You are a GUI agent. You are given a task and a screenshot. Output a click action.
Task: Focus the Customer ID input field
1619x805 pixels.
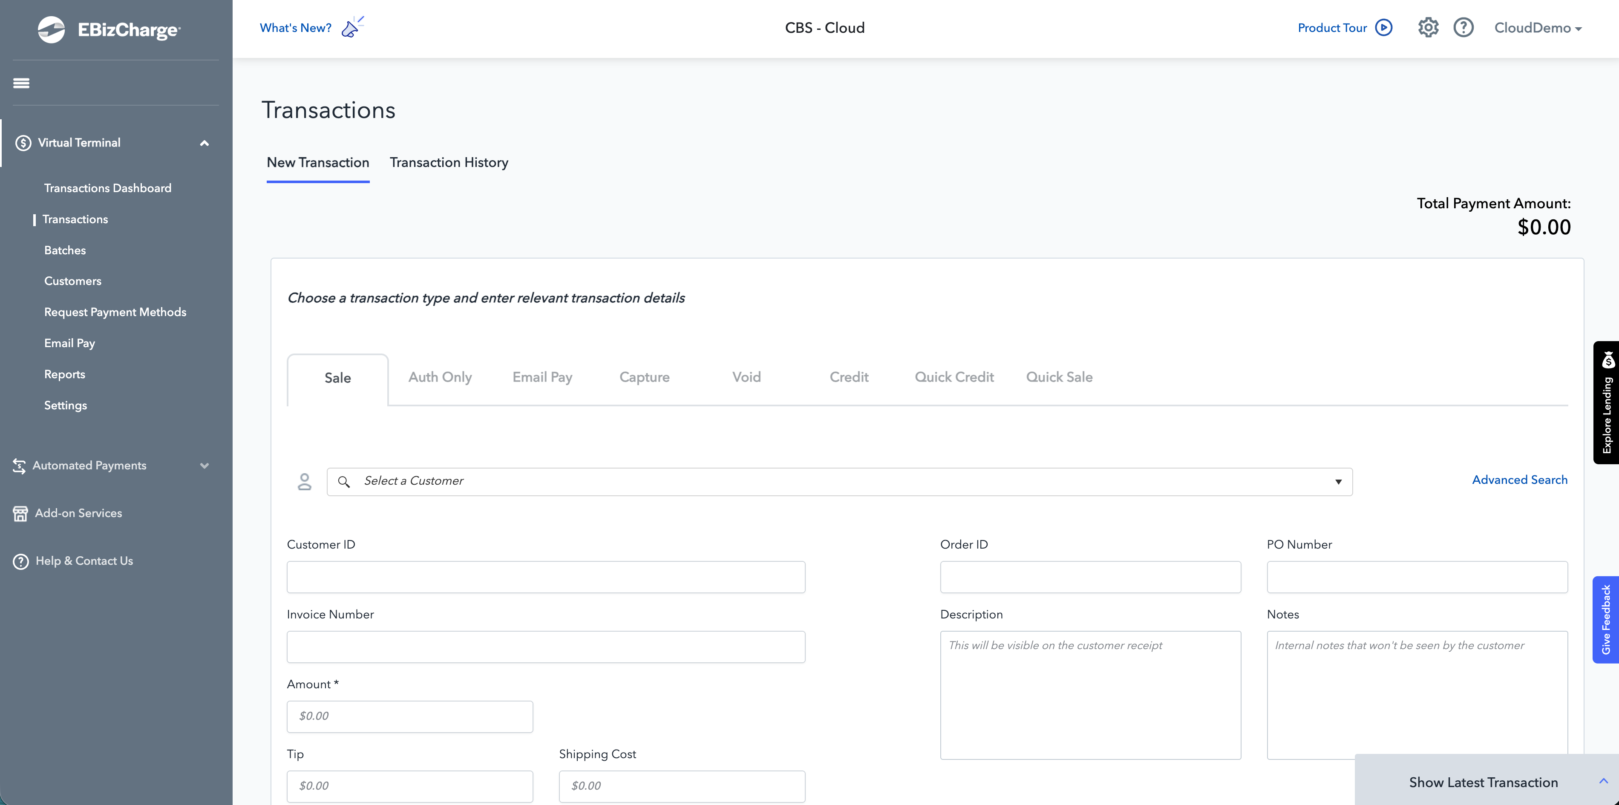545,577
